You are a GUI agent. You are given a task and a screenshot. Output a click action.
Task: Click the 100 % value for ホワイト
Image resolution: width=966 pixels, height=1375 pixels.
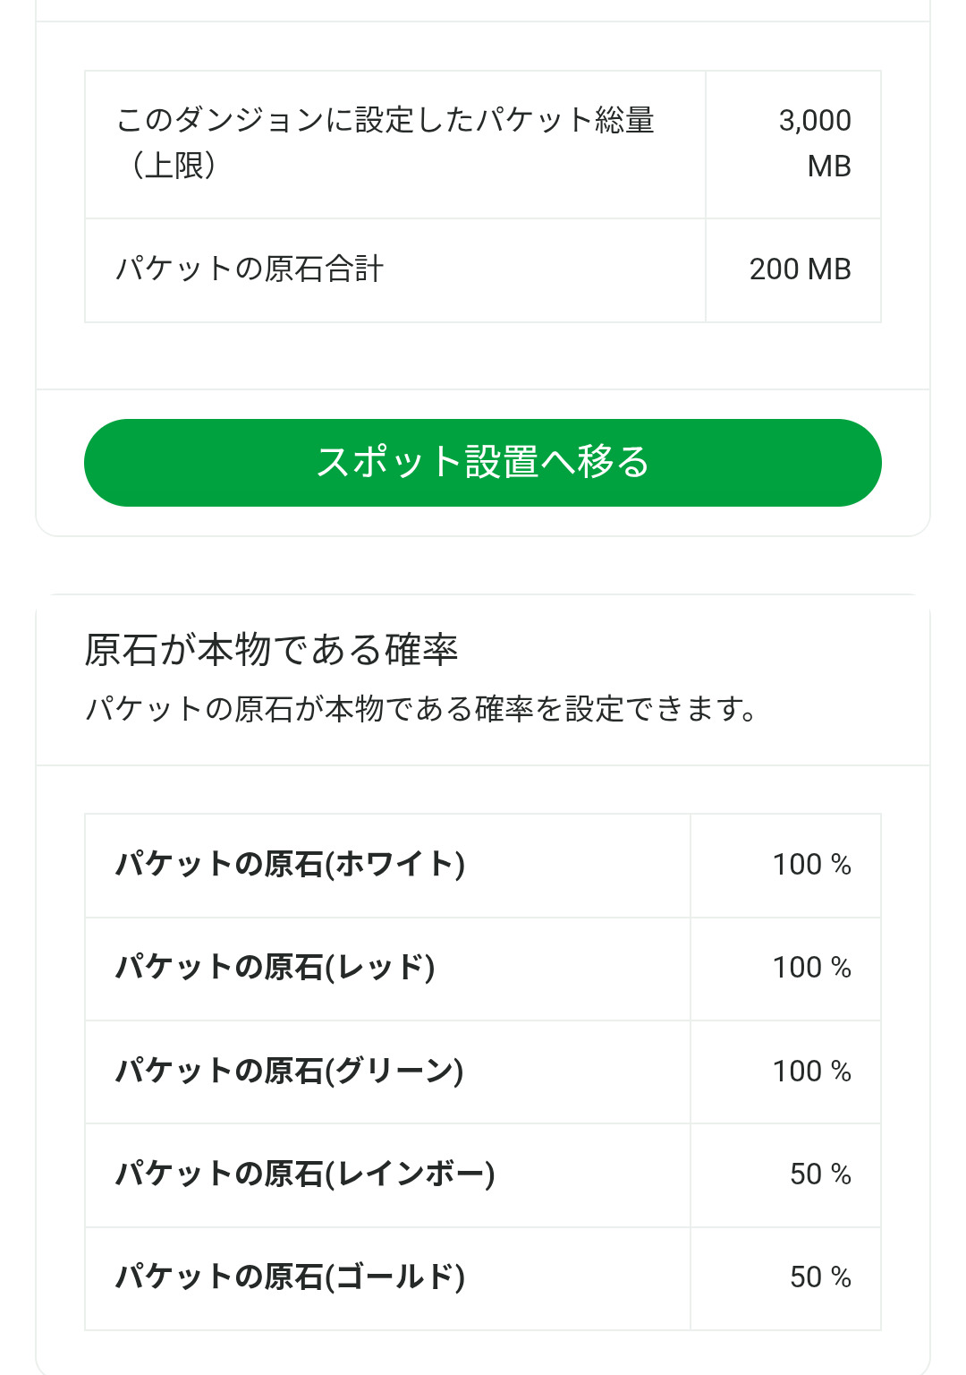pos(811,865)
